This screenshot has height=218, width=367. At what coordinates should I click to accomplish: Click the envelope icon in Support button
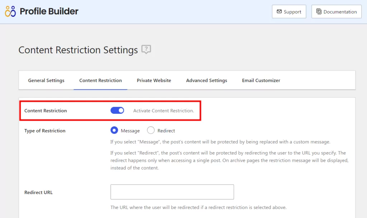279,11
